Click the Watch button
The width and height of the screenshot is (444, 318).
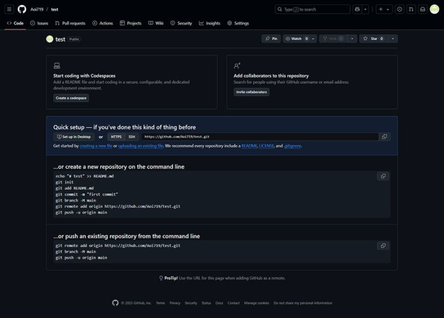[x=296, y=39]
